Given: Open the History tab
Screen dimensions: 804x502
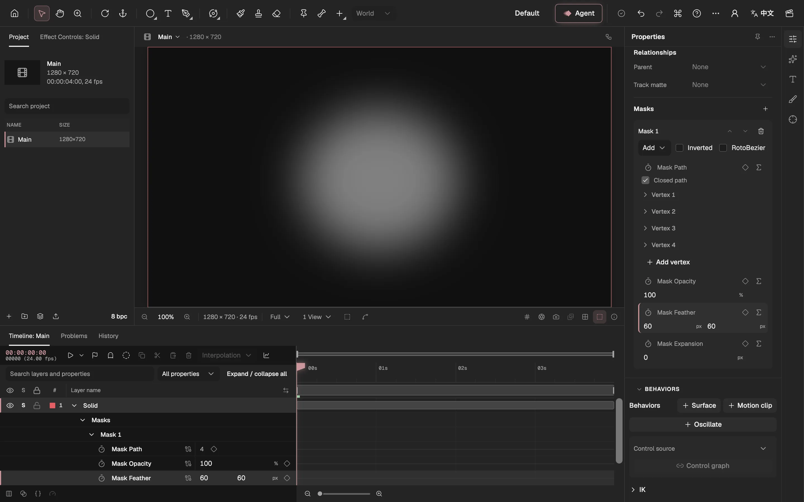Looking at the screenshot, I should 108,336.
